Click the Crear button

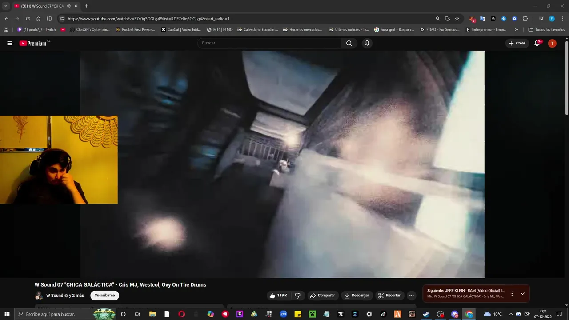pyautogui.click(x=517, y=43)
